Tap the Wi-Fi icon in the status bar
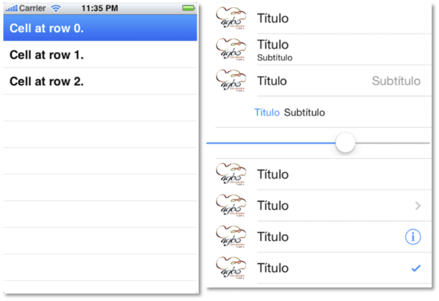439x301 pixels. (56, 7)
